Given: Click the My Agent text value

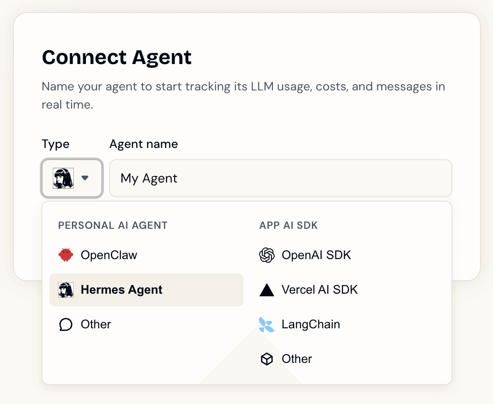Looking at the screenshot, I should (x=149, y=178).
